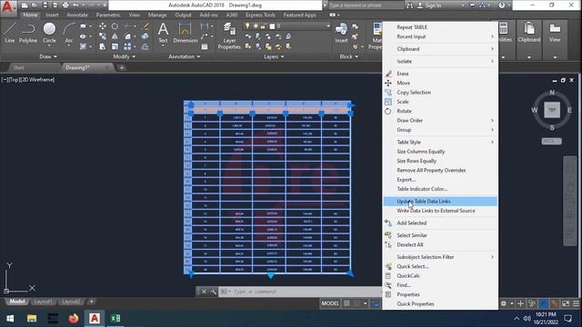Toggle customization menu icon in status bar
Screen dimensions: 582x327
[x=576, y=303]
